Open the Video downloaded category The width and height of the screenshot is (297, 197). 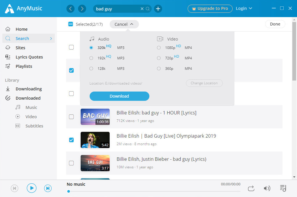point(31,116)
